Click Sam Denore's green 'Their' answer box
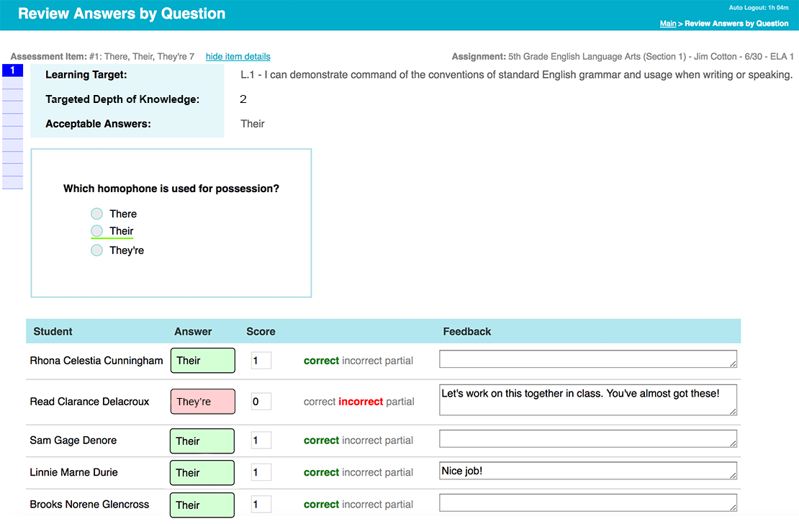 pos(202,441)
